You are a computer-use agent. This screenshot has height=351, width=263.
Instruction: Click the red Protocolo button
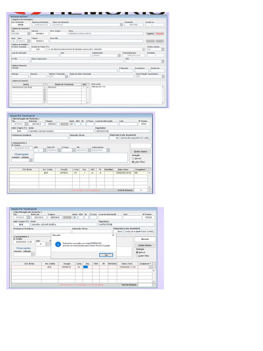coord(160,34)
